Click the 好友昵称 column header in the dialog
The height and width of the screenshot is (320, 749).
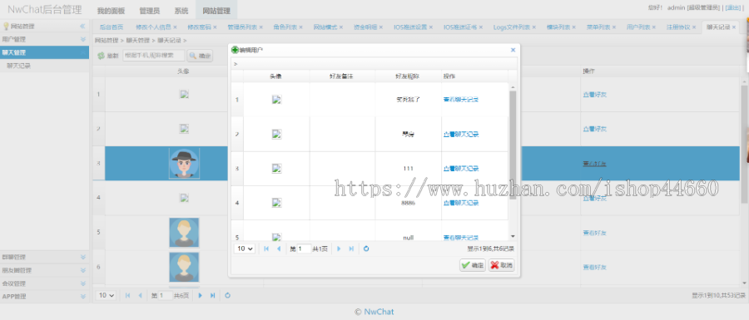407,76
